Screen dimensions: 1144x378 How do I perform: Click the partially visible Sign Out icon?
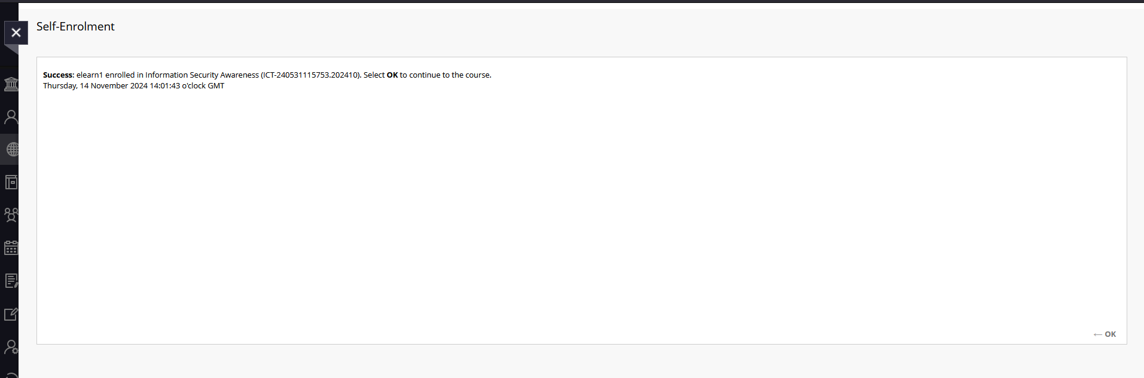coord(11,374)
